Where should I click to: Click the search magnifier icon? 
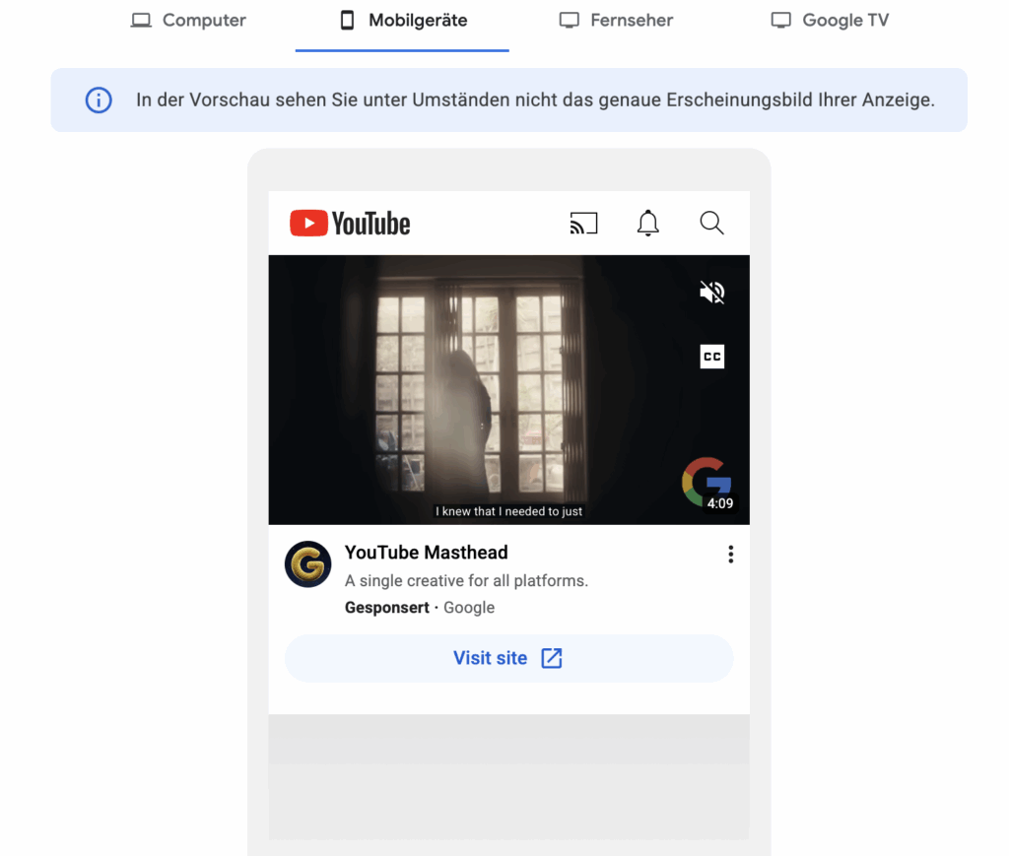711,223
